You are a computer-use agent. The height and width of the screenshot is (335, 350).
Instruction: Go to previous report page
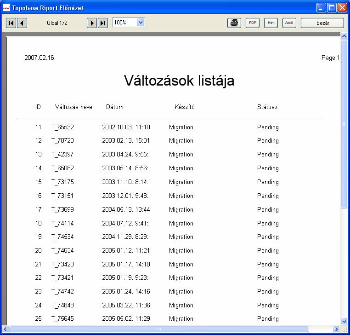(22, 23)
